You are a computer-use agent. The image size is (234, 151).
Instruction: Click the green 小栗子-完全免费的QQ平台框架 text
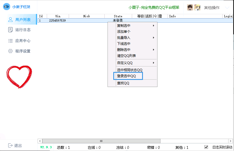(154, 7)
